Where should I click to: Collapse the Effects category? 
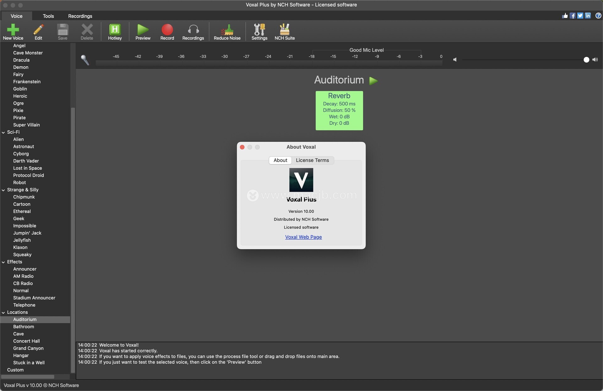tap(3, 262)
